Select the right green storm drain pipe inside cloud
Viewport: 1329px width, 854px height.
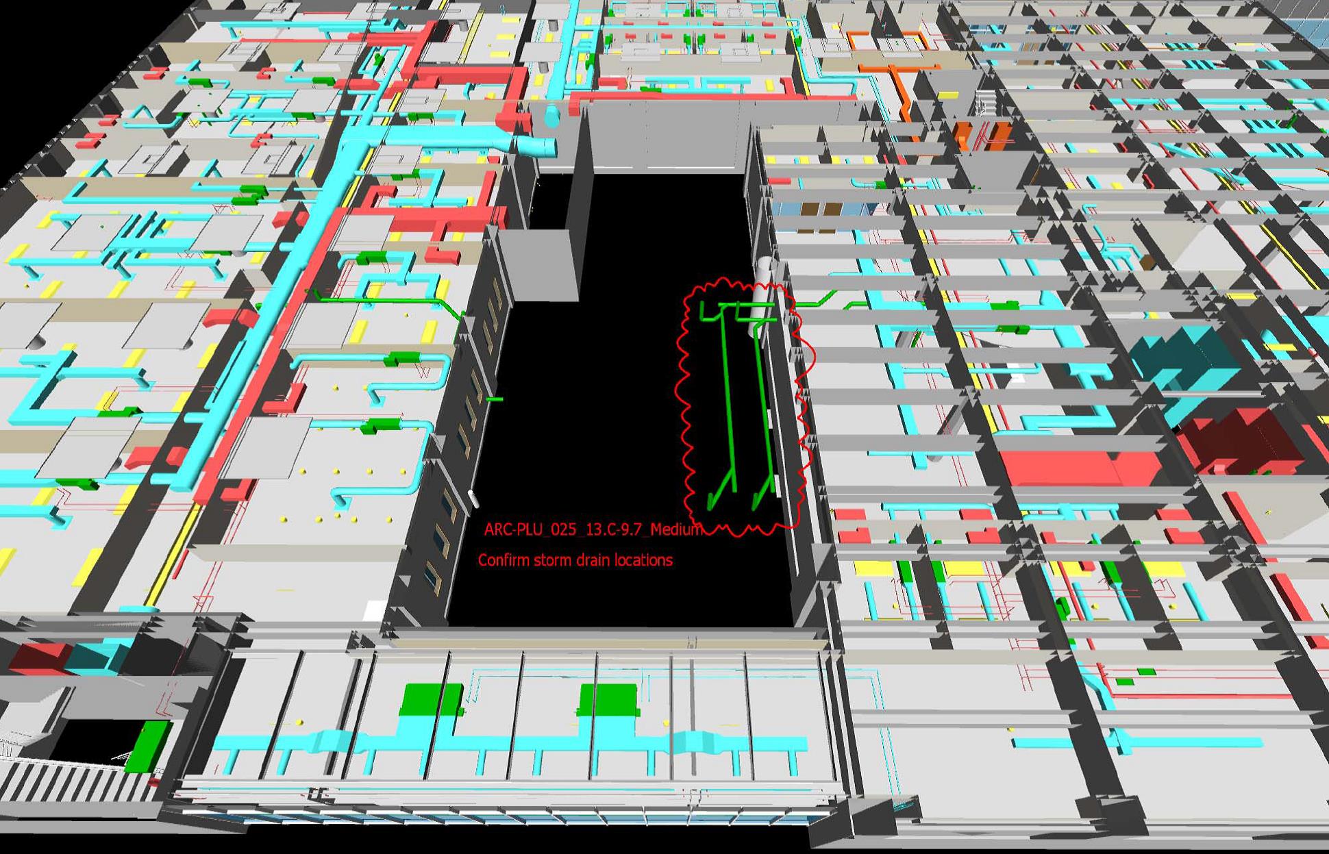764,411
